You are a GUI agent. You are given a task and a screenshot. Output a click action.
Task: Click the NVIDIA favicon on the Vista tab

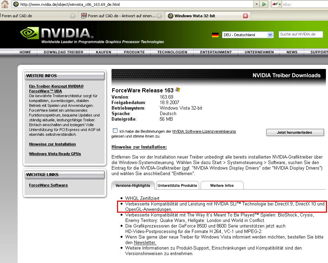[171, 16]
